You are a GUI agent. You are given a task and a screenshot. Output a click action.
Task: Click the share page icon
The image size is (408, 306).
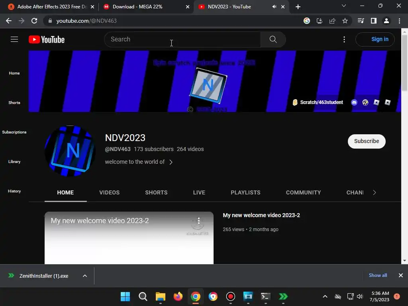pos(332,21)
